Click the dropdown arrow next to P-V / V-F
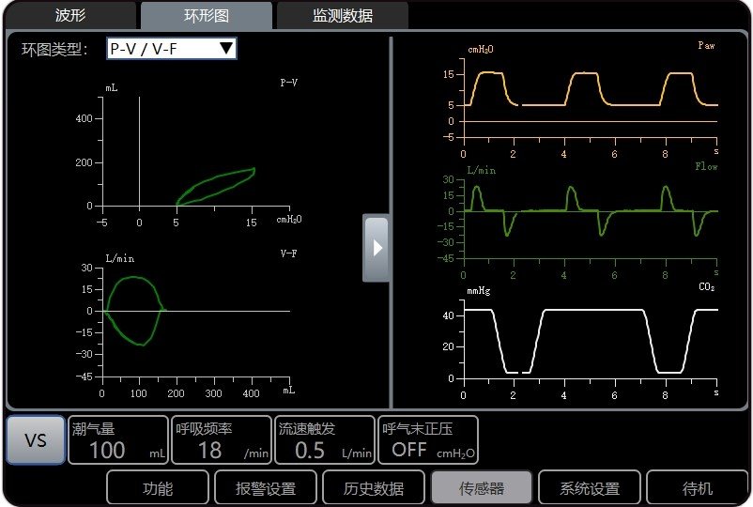 225,49
